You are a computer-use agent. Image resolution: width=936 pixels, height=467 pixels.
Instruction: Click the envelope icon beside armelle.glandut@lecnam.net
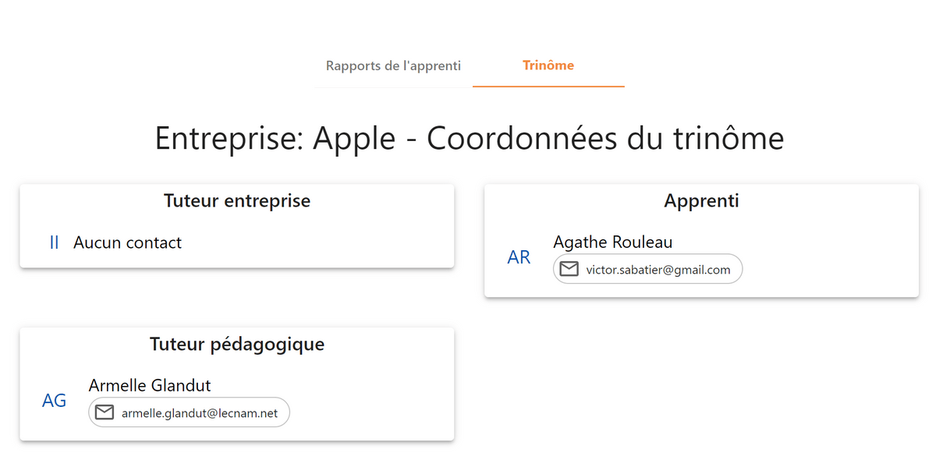pos(105,412)
